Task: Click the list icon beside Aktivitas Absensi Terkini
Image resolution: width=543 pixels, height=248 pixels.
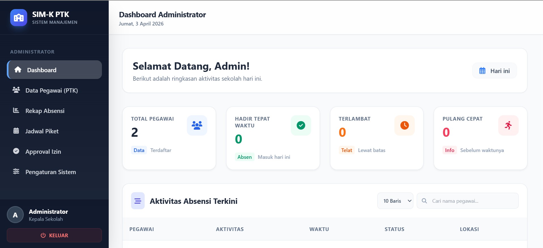Action: coord(138,201)
